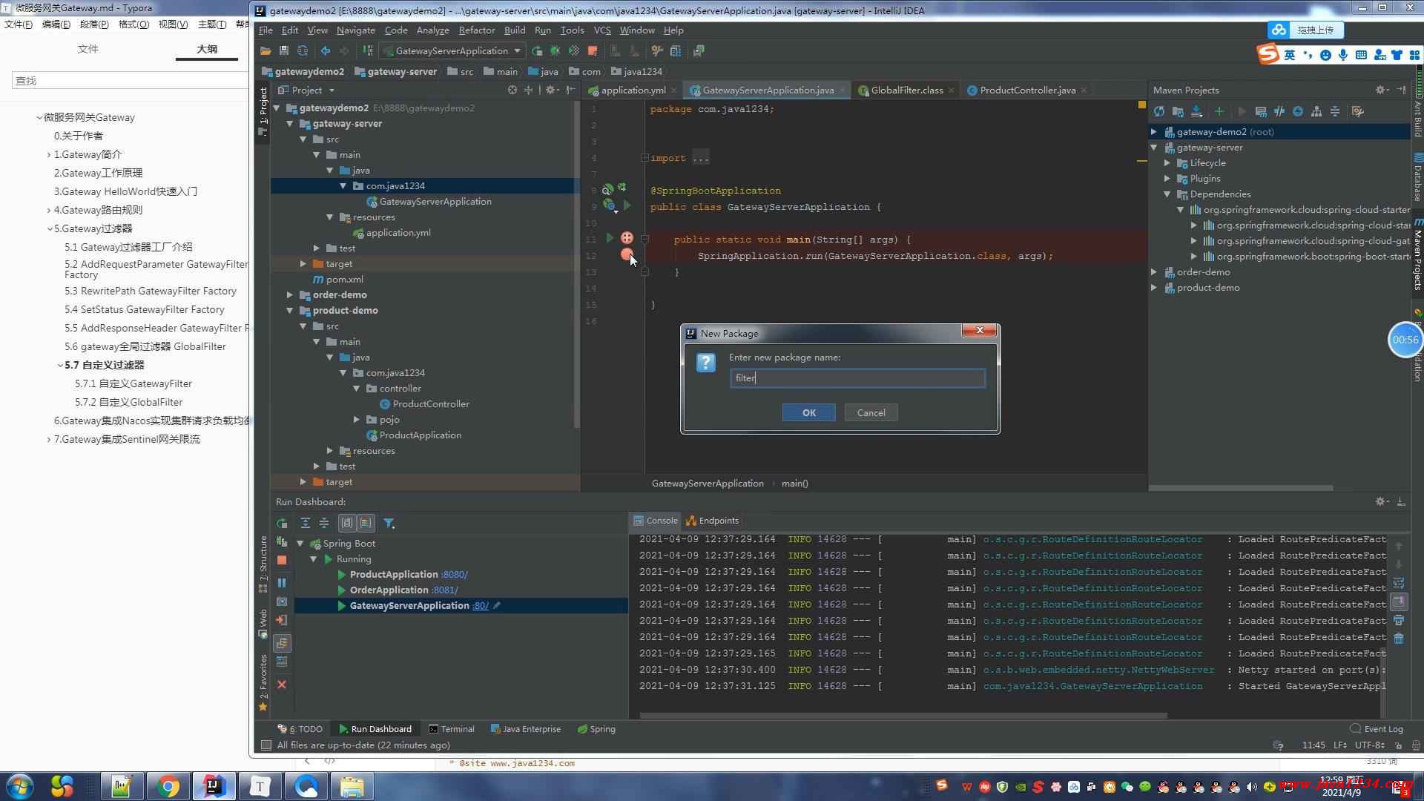Click the edit pencil icon beside GatewayServerApplication :80/
This screenshot has width=1424, height=801.
[497, 605]
